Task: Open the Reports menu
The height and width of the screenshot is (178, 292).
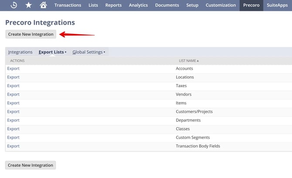Action: coord(113,5)
